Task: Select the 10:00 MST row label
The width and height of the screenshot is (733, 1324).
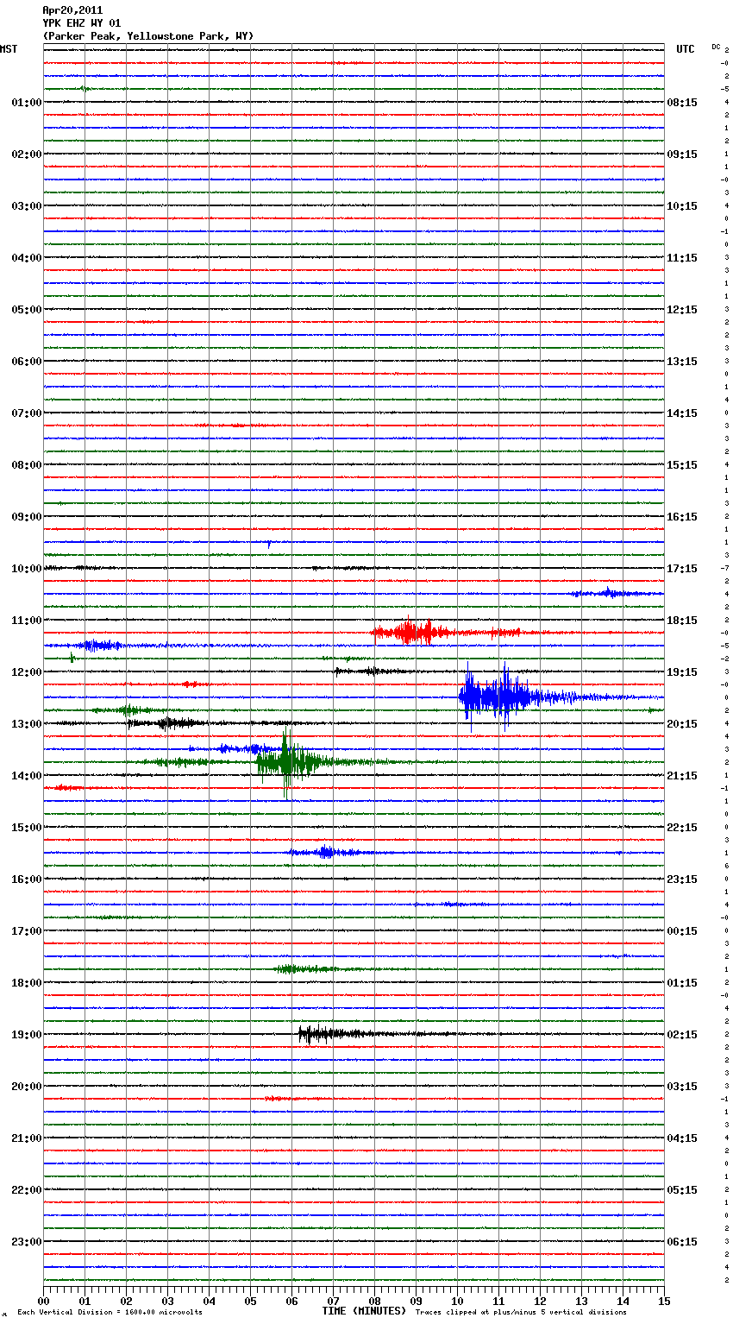Action: tap(27, 569)
